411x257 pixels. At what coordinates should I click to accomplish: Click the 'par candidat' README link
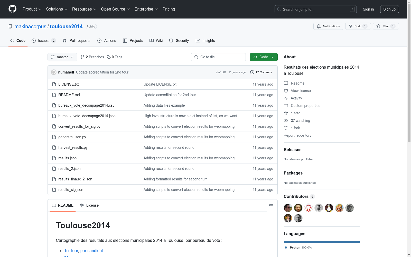(92, 251)
